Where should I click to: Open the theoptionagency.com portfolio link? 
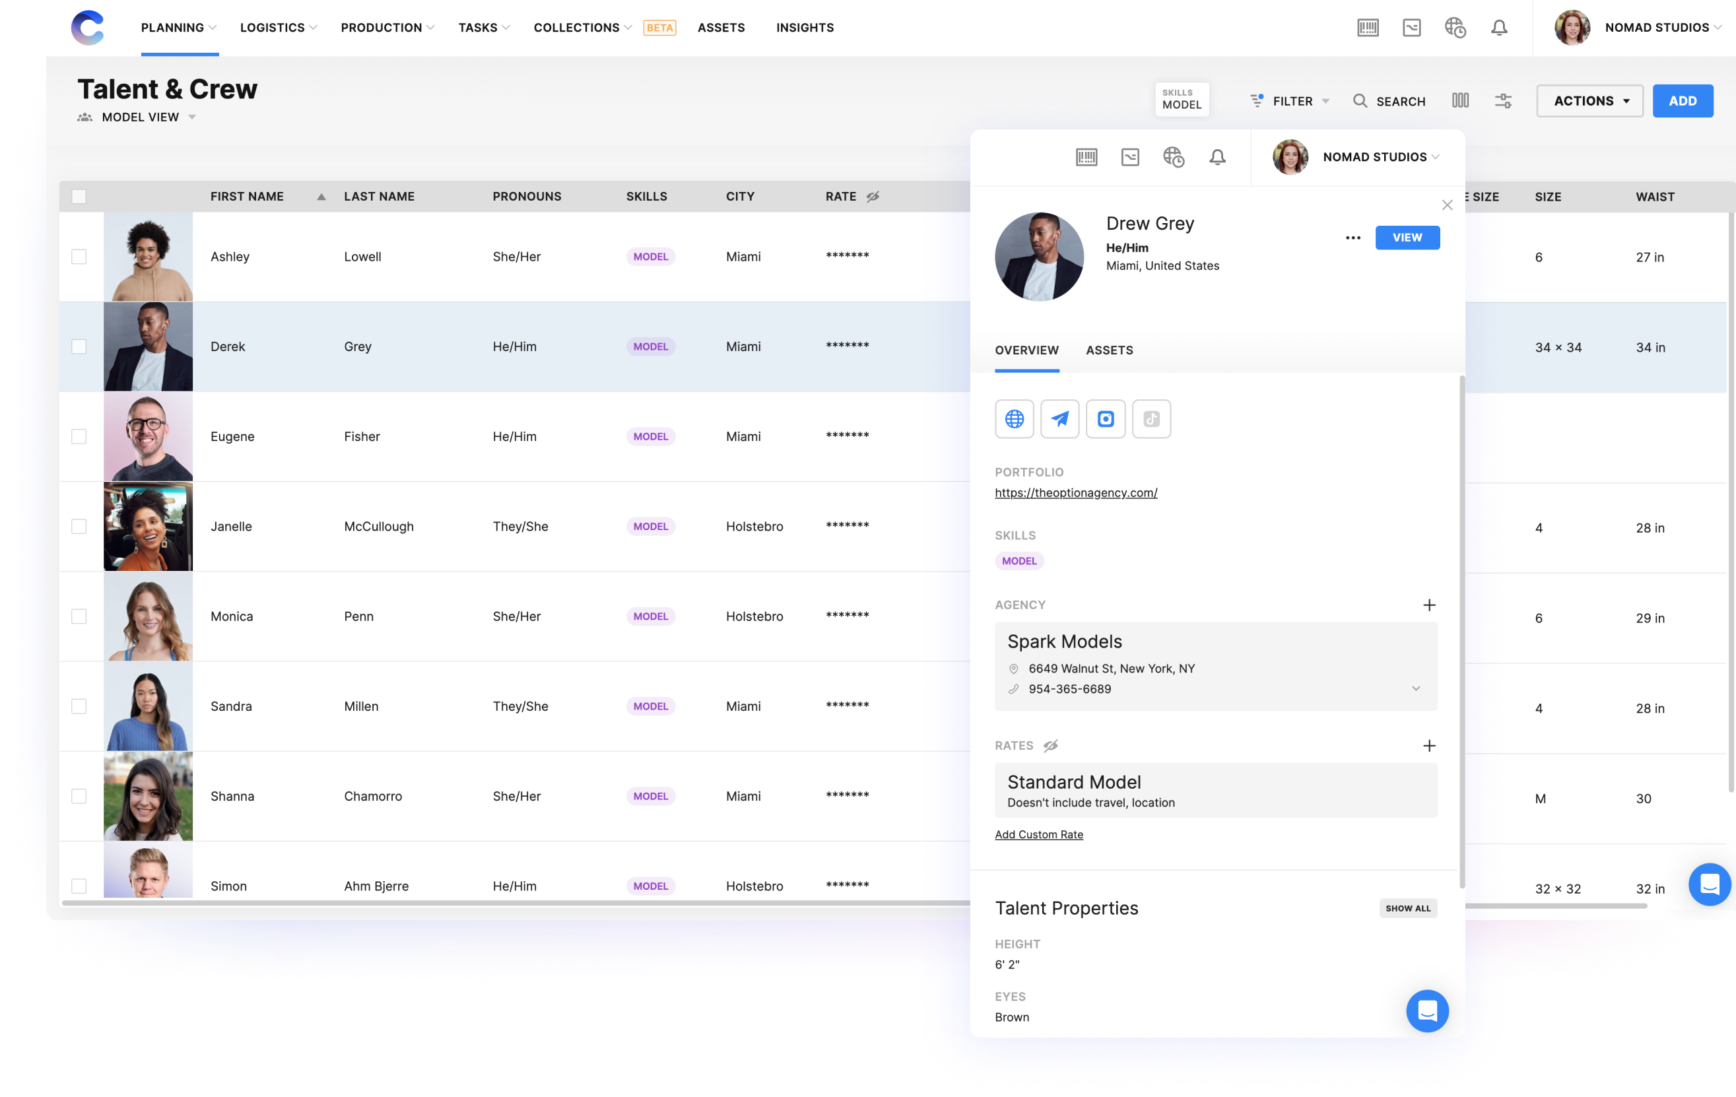1076,492
